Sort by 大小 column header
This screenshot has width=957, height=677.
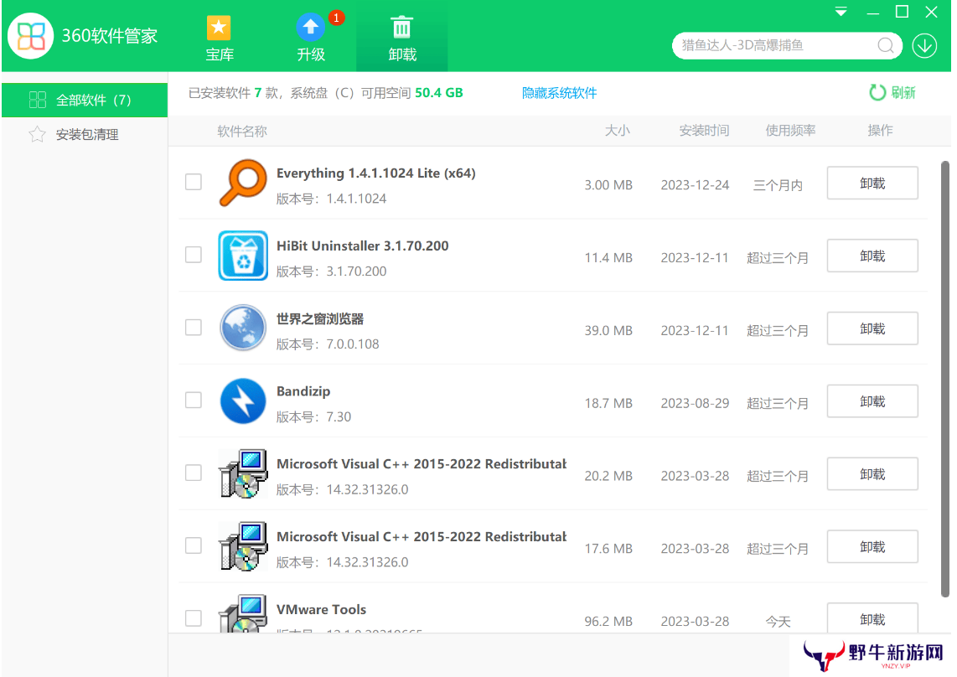[x=617, y=131]
